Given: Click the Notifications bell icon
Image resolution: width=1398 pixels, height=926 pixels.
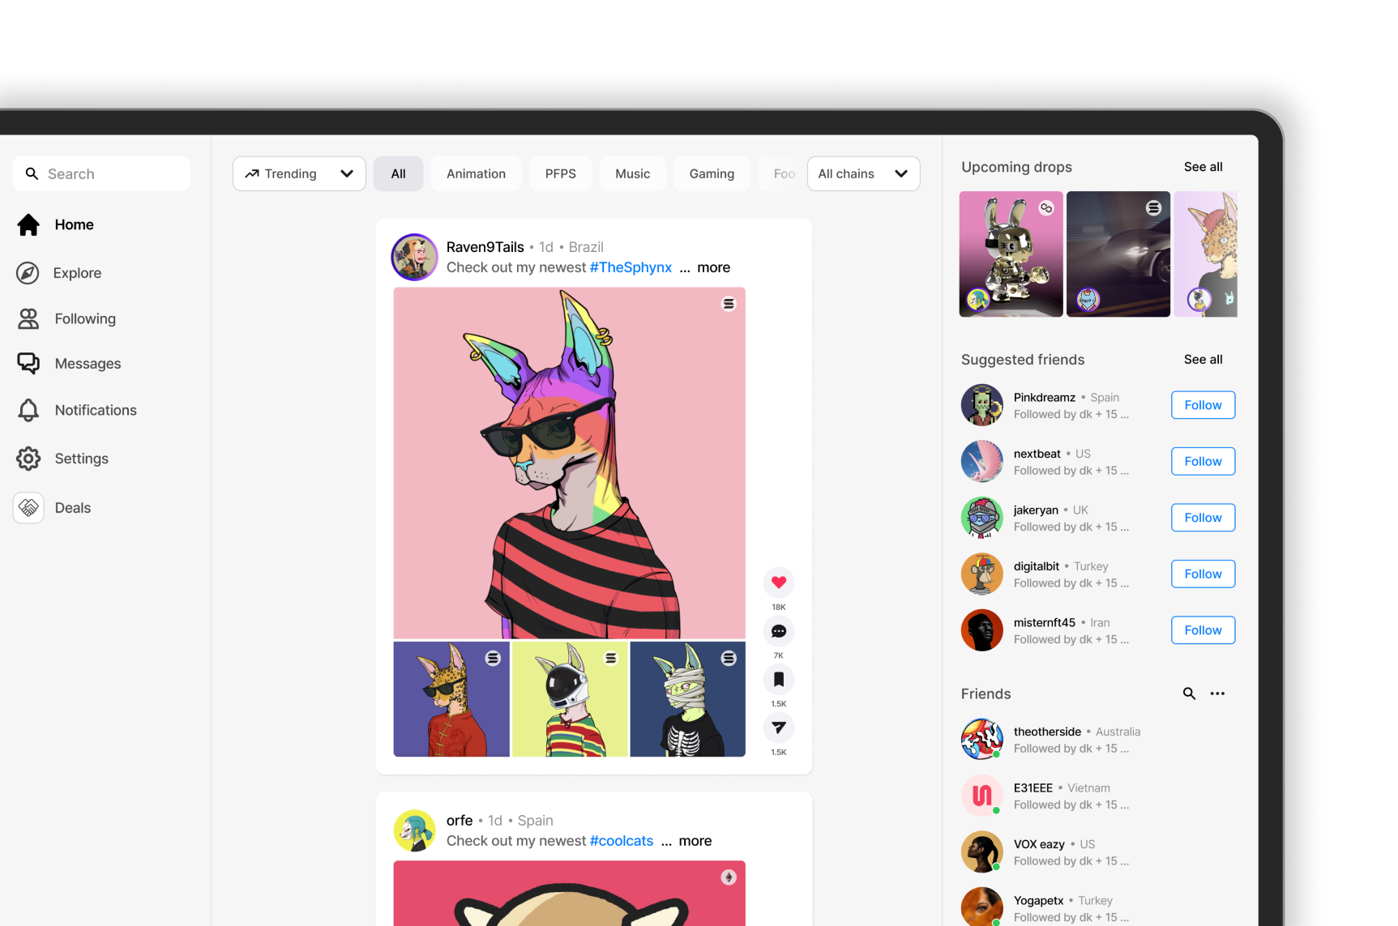Looking at the screenshot, I should (x=28, y=410).
